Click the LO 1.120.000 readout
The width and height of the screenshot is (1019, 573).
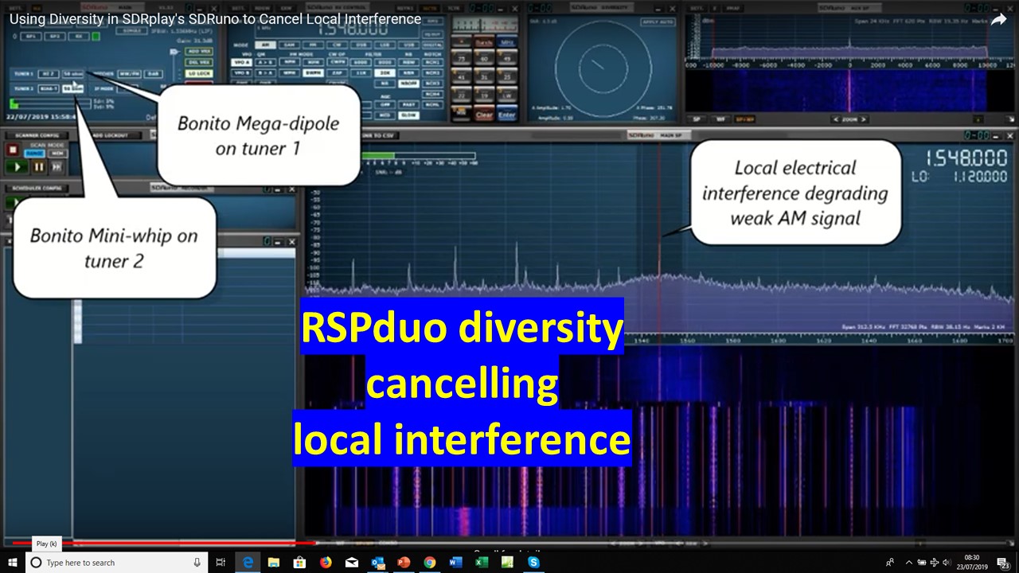960,177
